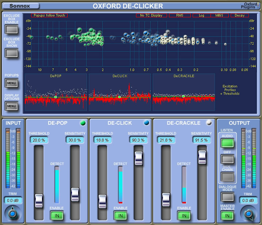
Task: Enable Listen Audio button
Action: [x=227, y=143]
